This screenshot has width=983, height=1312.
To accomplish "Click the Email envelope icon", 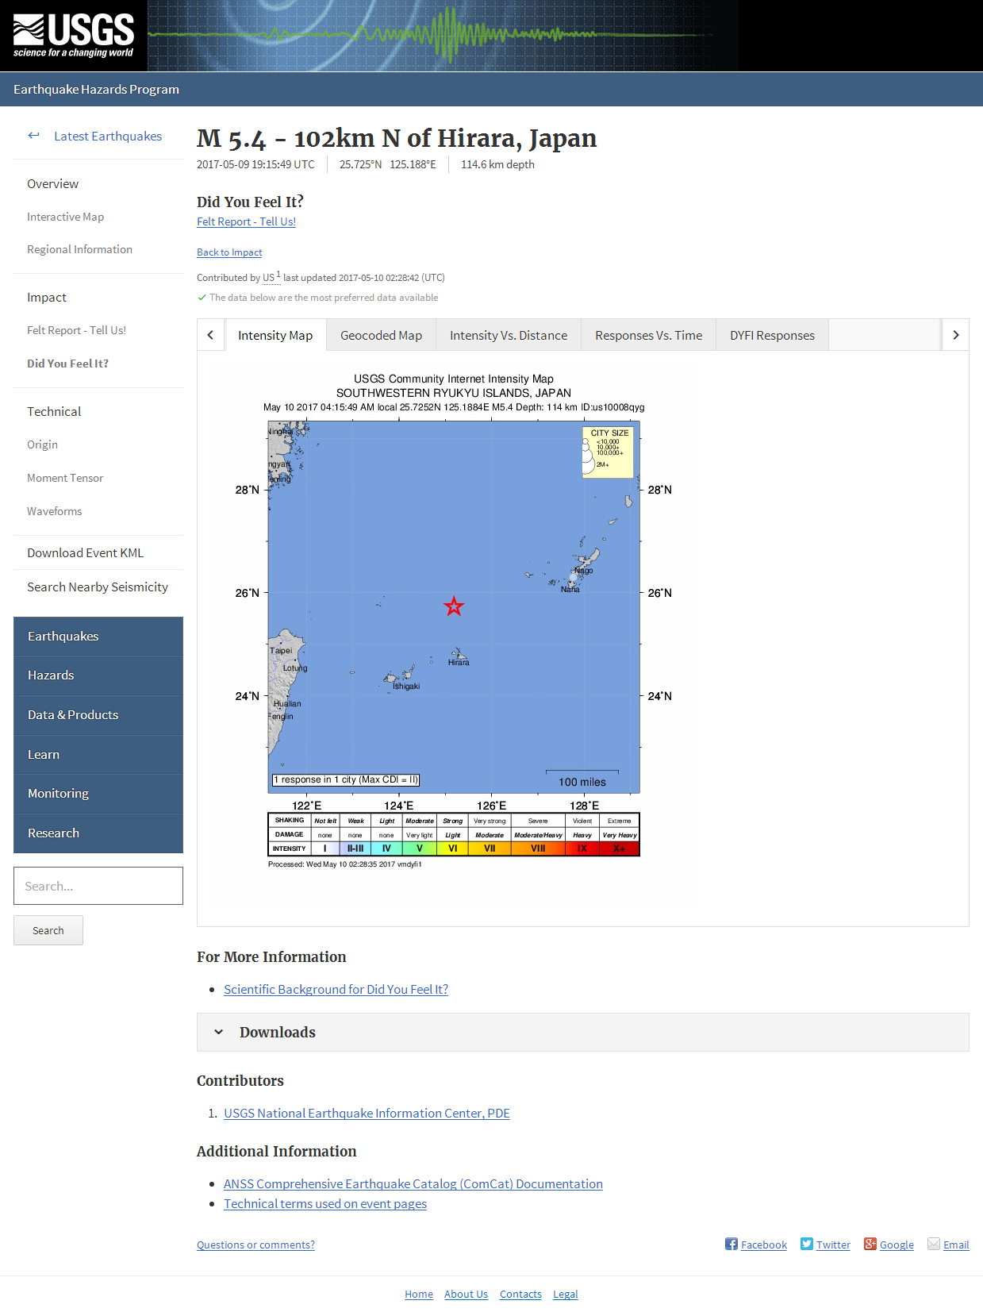I will pos(934,1244).
